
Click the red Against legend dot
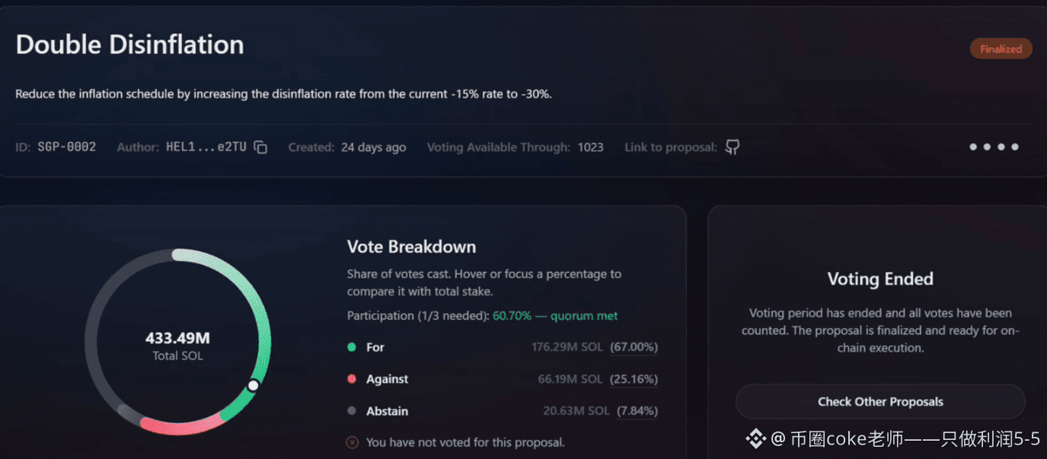point(352,379)
